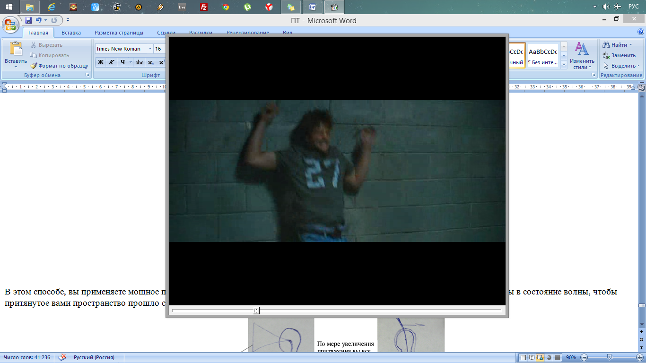Open File Explorer from taskbar

click(x=30, y=7)
